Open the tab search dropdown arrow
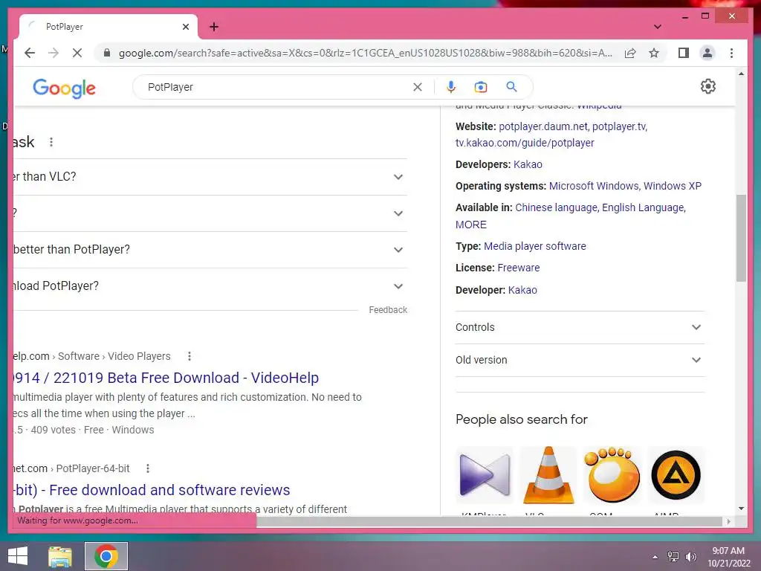Image resolution: width=761 pixels, height=571 pixels. pyautogui.click(x=657, y=27)
